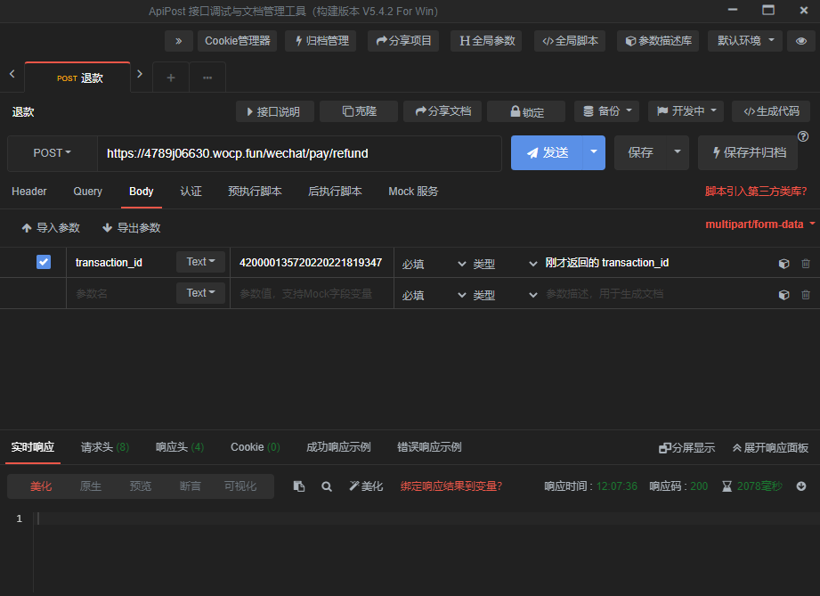This screenshot has height=596, width=820.
Task: Click 展开响应面板 to expand response
Action: coord(770,448)
